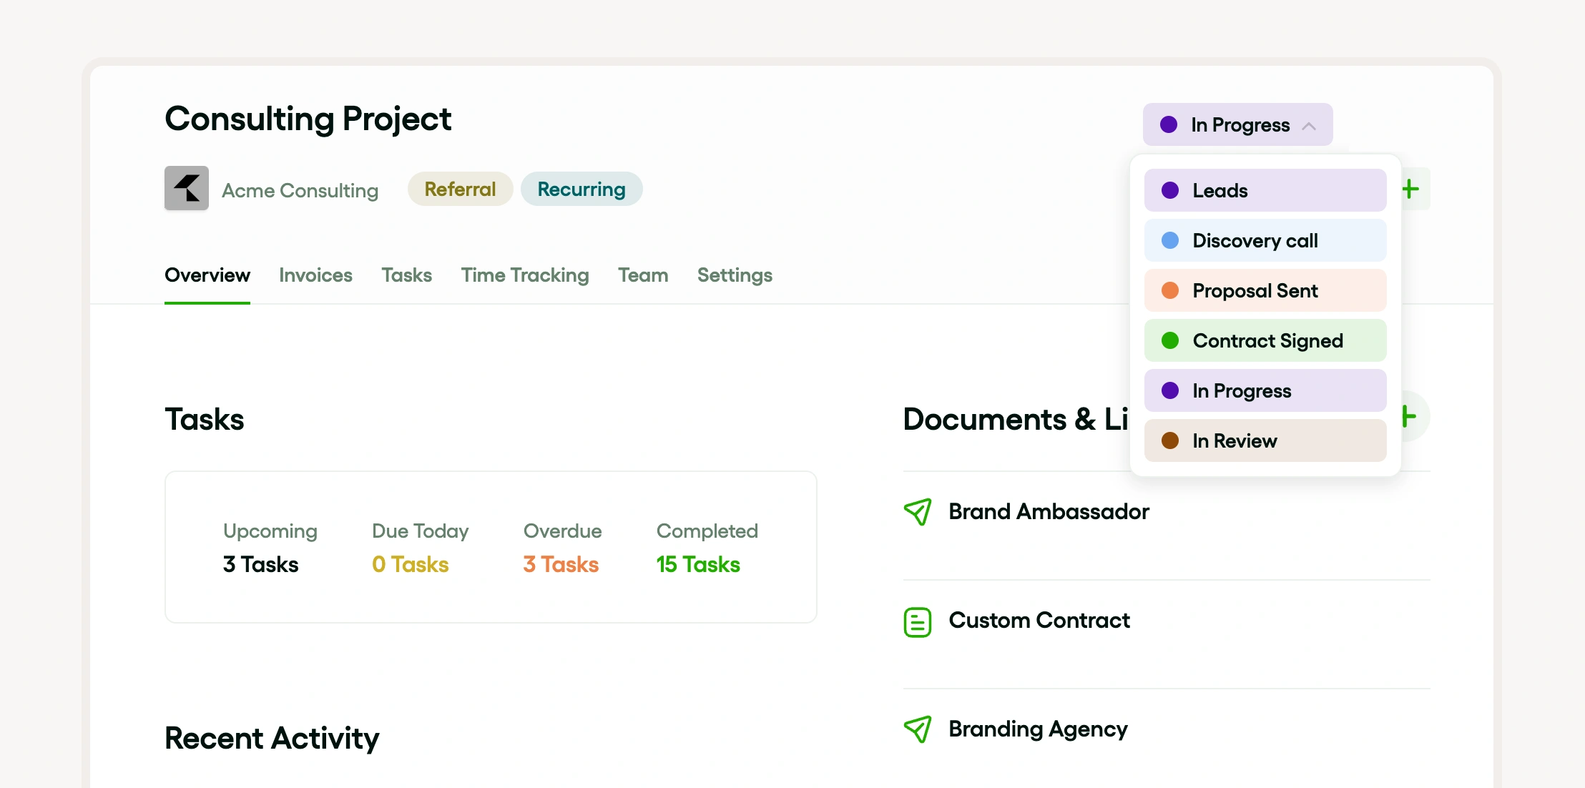Click the Recurring tag
This screenshot has width=1585, height=788.
(x=581, y=189)
